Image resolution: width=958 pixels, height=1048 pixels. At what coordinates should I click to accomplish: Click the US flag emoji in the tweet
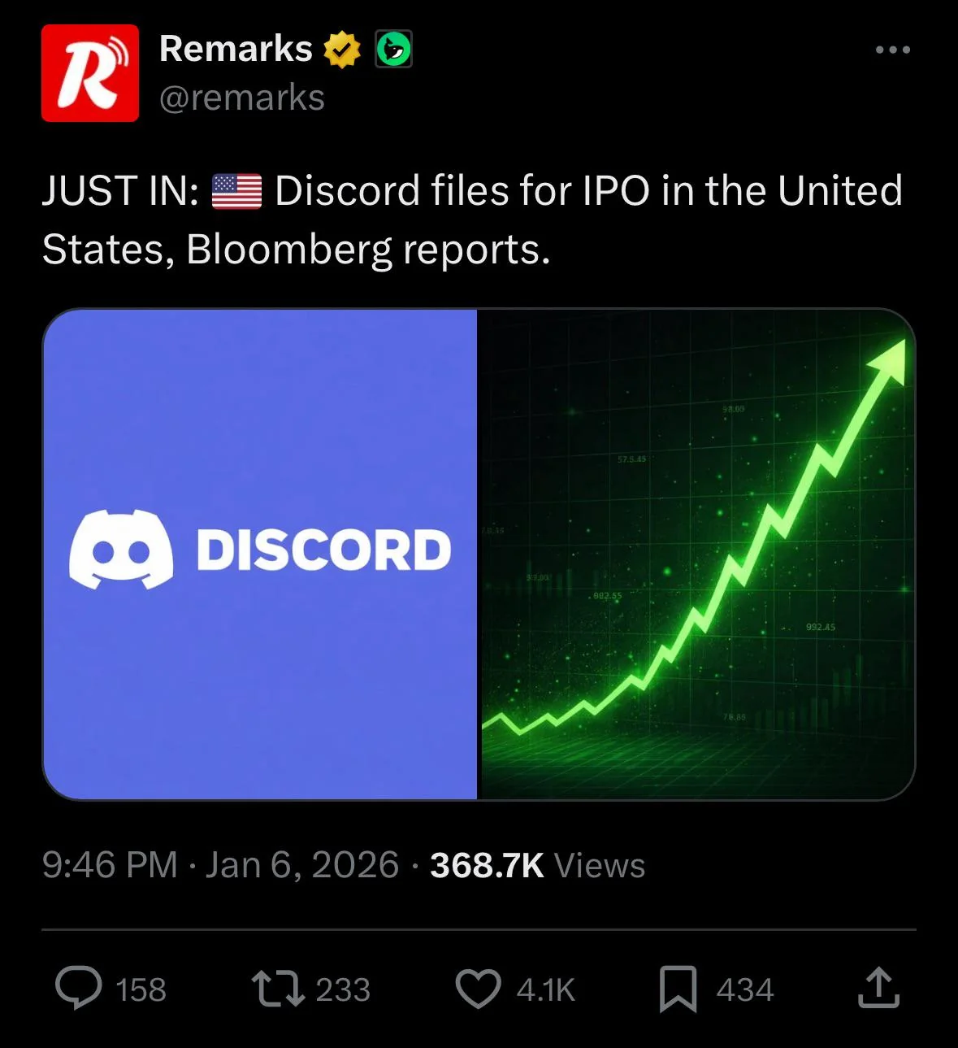(236, 192)
